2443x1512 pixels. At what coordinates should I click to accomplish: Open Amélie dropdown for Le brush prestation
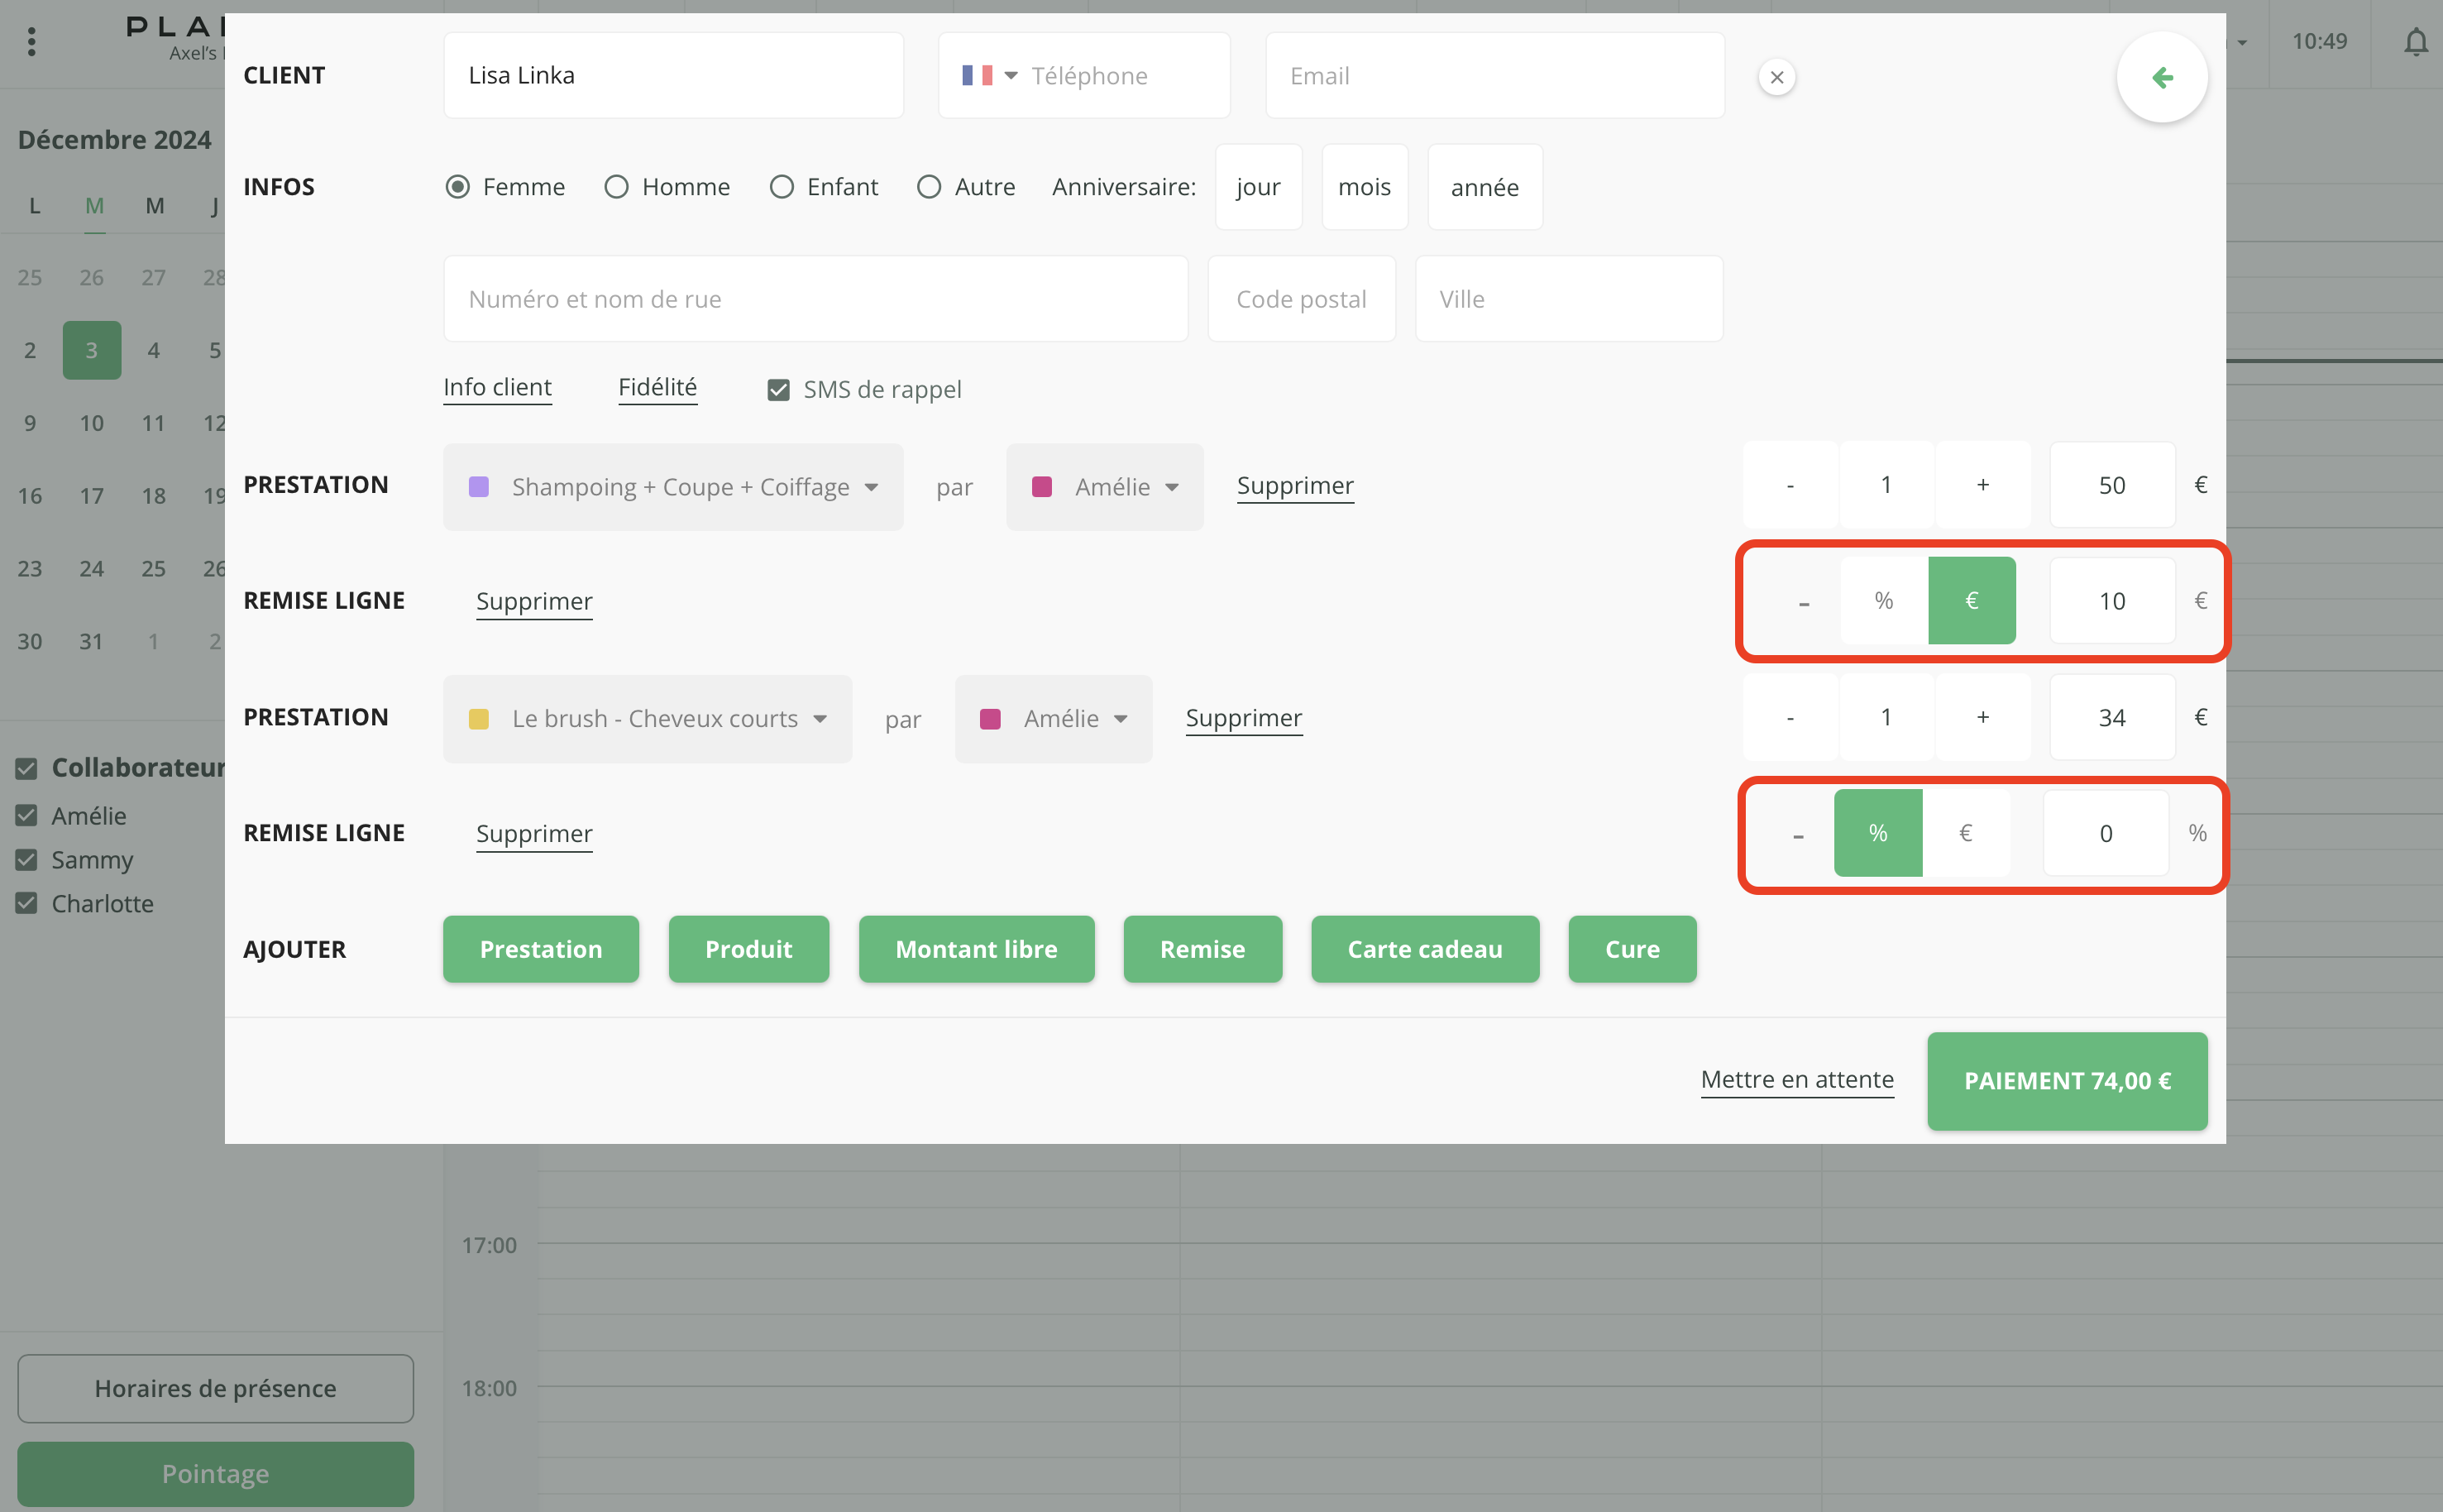tap(1053, 719)
